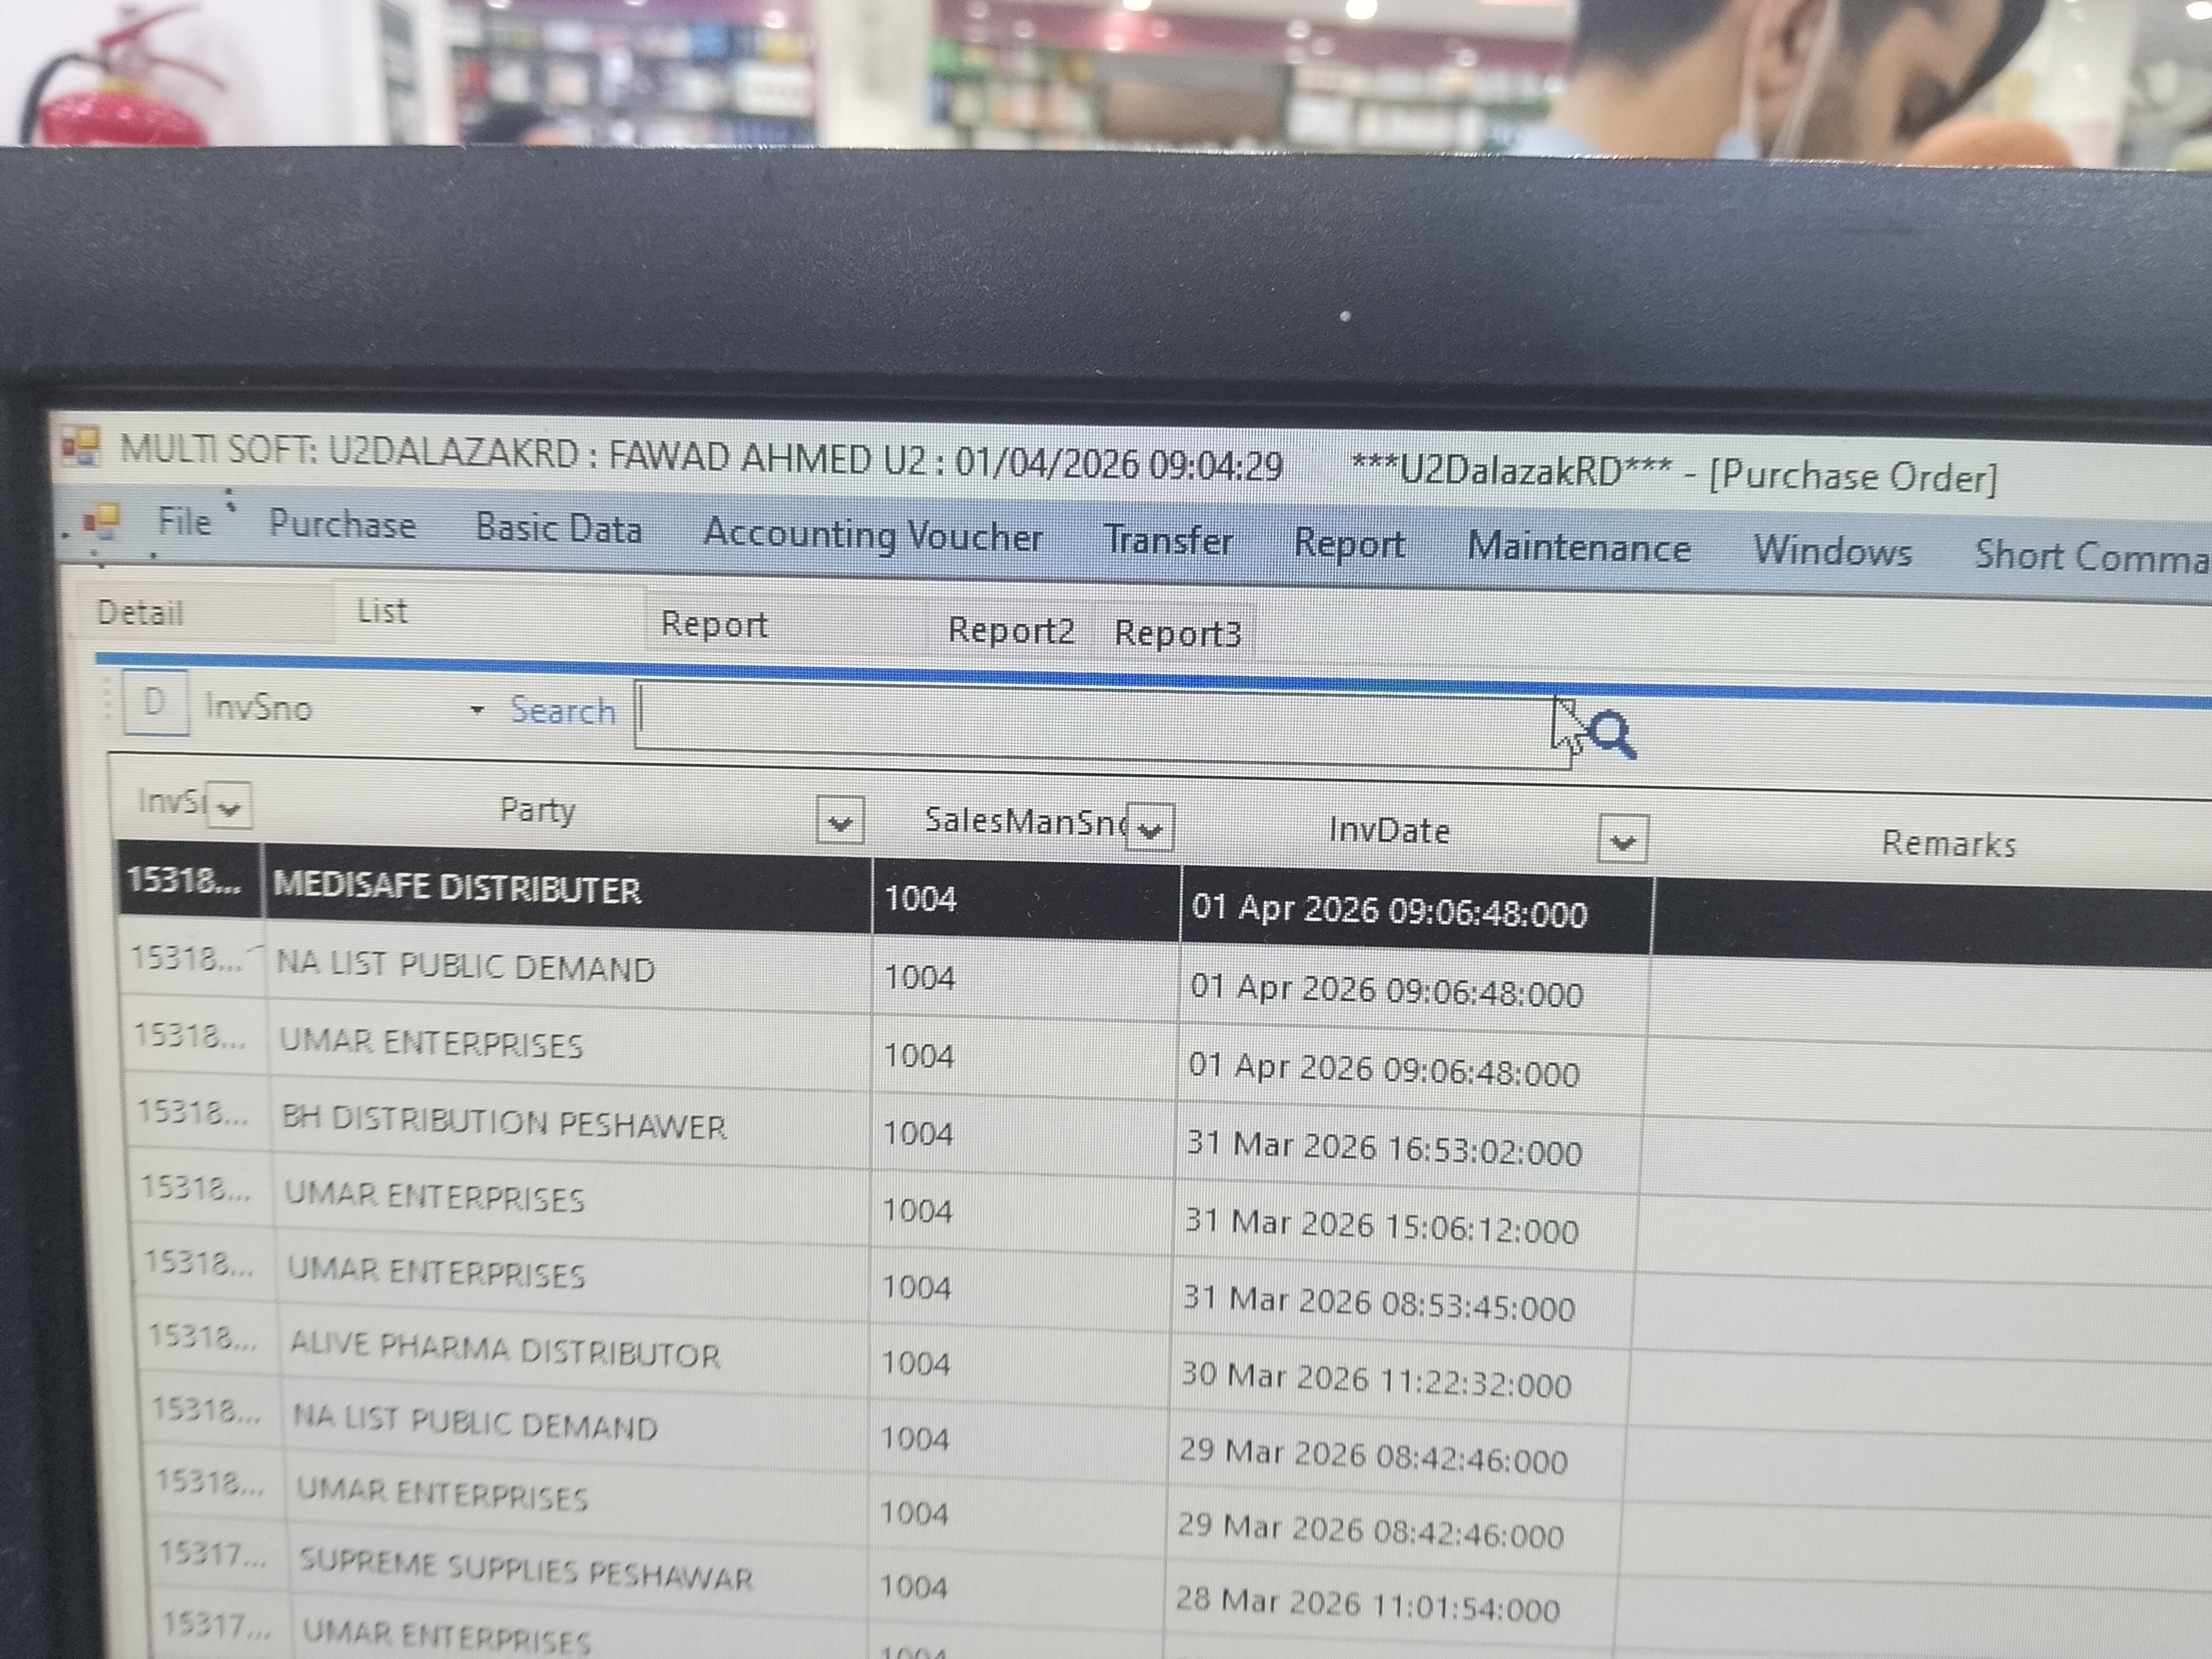The image size is (2212, 1659).
Task: Open the Short Command menu
Action: [2092, 555]
